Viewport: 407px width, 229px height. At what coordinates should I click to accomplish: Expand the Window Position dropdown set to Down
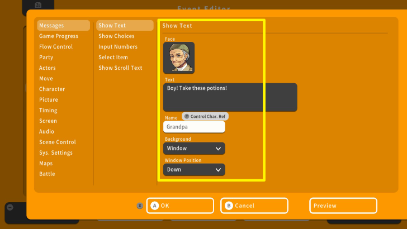194,170
